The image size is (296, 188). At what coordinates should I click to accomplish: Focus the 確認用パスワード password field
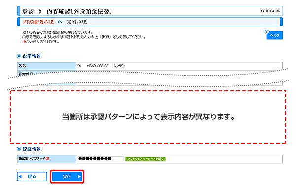[x=100, y=159]
